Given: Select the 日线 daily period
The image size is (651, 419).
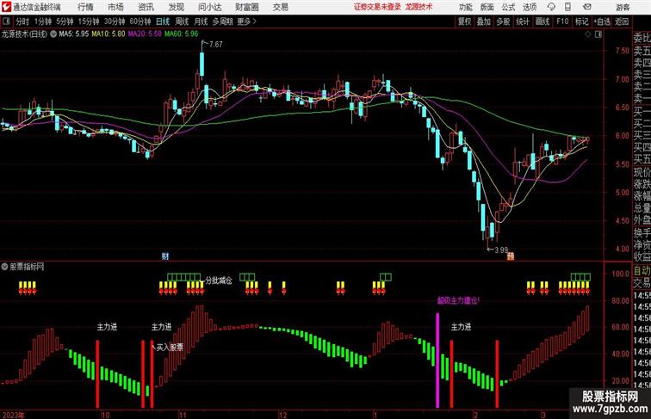Looking at the screenshot, I should tap(163, 22).
